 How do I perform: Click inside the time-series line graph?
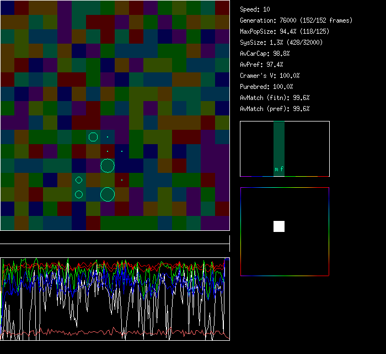point(115,299)
